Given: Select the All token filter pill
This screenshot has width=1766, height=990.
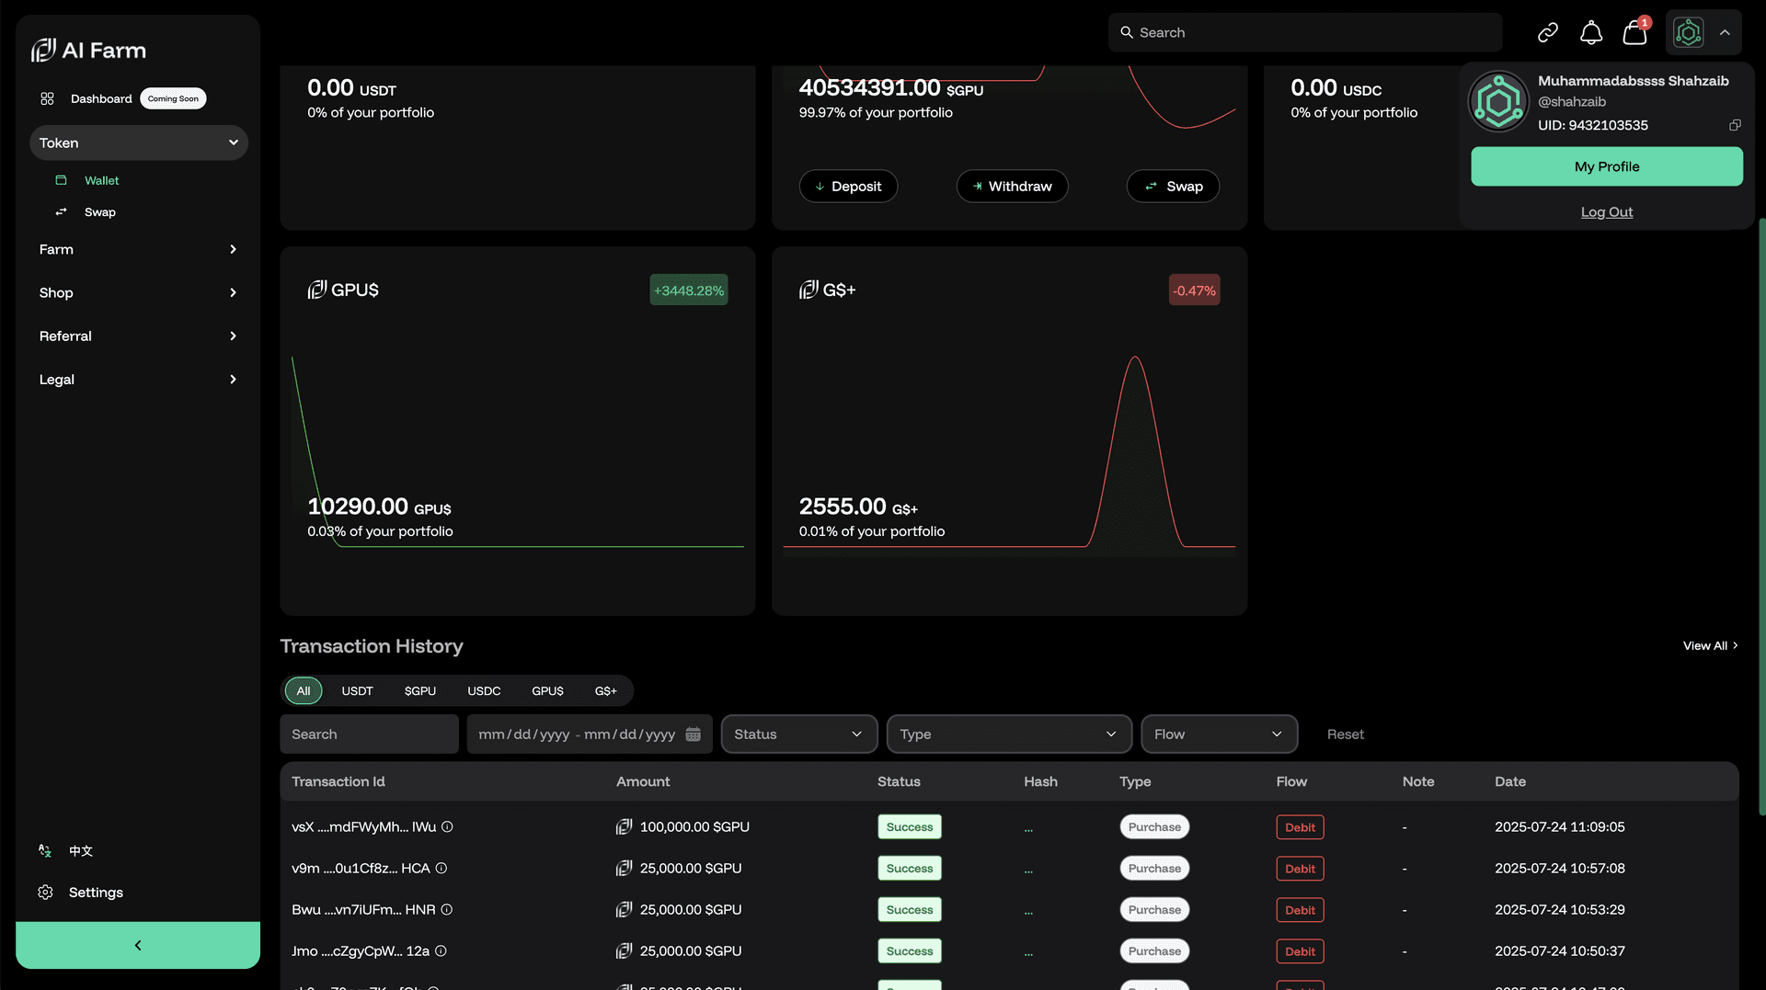Looking at the screenshot, I should (x=304, y=691).
